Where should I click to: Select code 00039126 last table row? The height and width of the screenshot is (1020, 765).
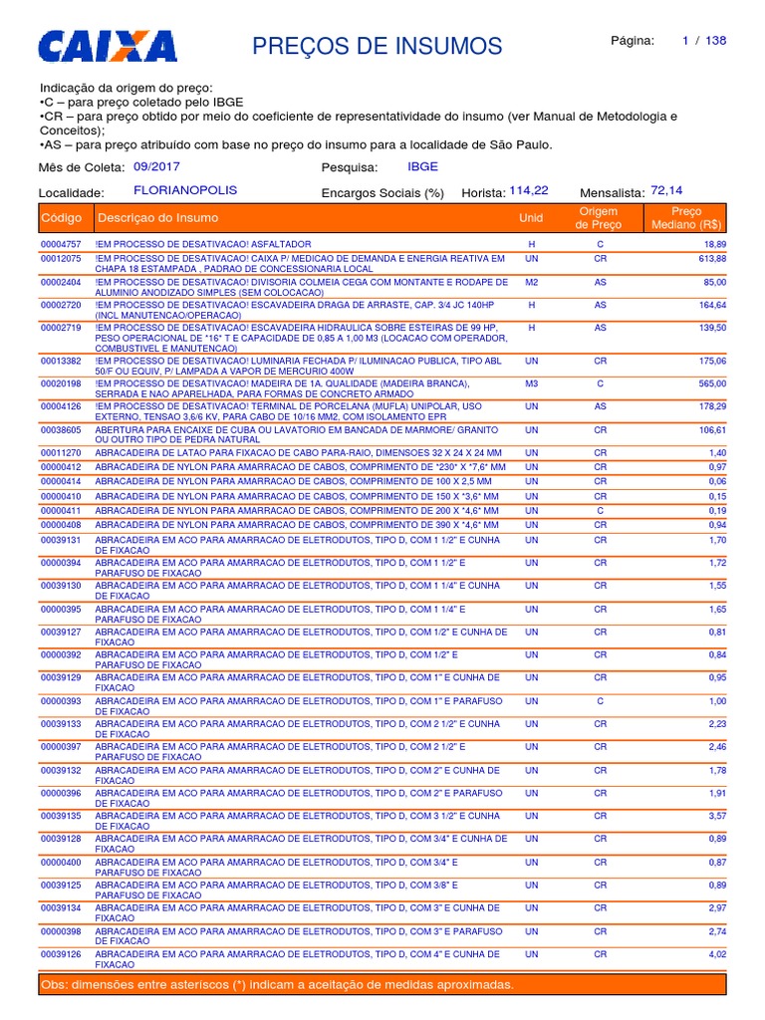tap(383, 959)
